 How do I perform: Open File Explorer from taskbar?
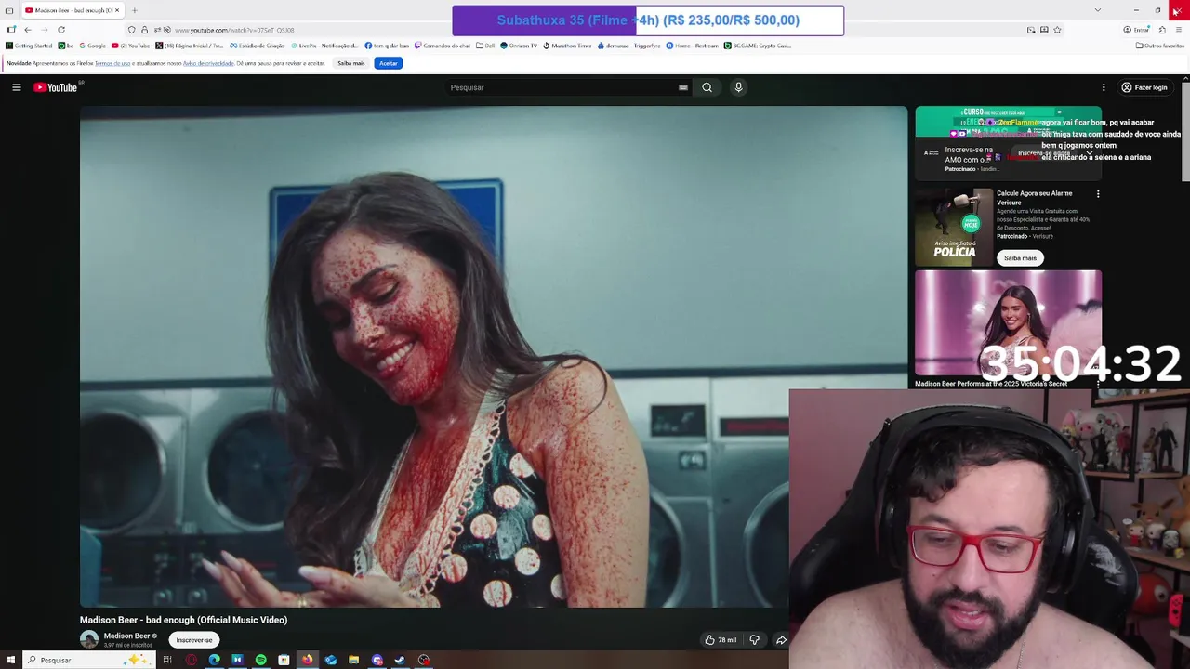point(353,660)
